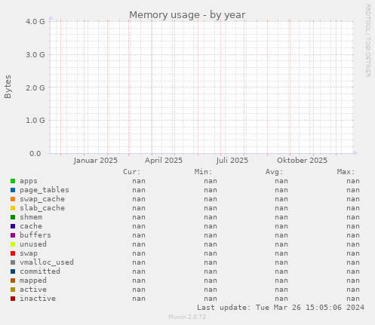
Task: Click the Oktober 2025 axis label
Action: click(x=303, y=161)
